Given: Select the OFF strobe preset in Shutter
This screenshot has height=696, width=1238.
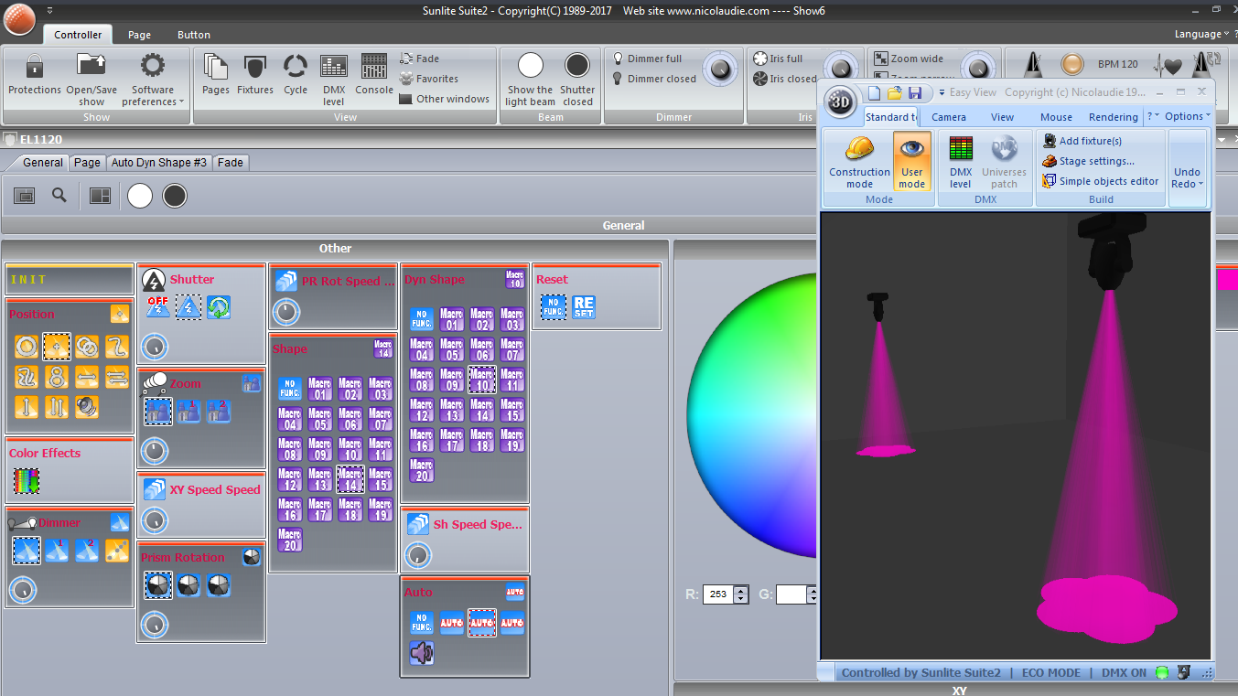Looking at the screenshot, I should pyautogui.click(x=157, y=306).
